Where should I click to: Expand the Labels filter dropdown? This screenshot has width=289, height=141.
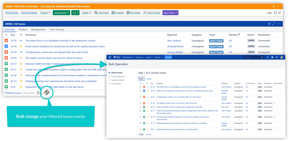(x=87, y=13)
